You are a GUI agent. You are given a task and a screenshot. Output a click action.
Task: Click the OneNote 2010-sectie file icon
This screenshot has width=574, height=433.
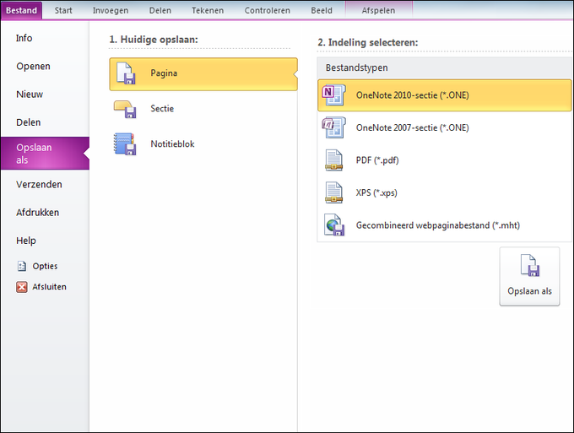tap(334, 95)
